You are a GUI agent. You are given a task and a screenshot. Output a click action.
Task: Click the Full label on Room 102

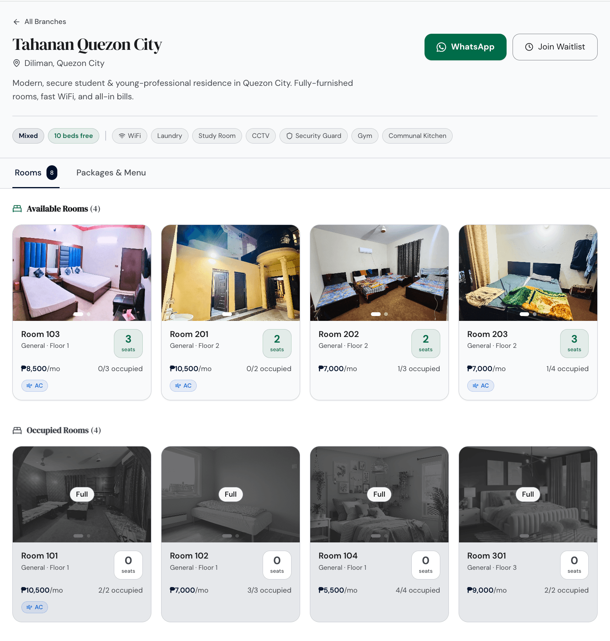pos(230,494)
